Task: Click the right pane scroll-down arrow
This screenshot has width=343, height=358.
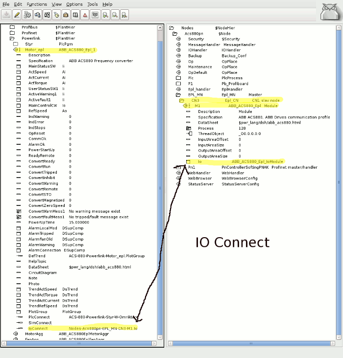Action: click(339, 337)
